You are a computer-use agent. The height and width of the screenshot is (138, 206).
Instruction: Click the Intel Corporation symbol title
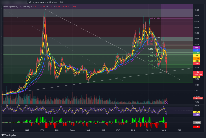(x=10, y=7)
